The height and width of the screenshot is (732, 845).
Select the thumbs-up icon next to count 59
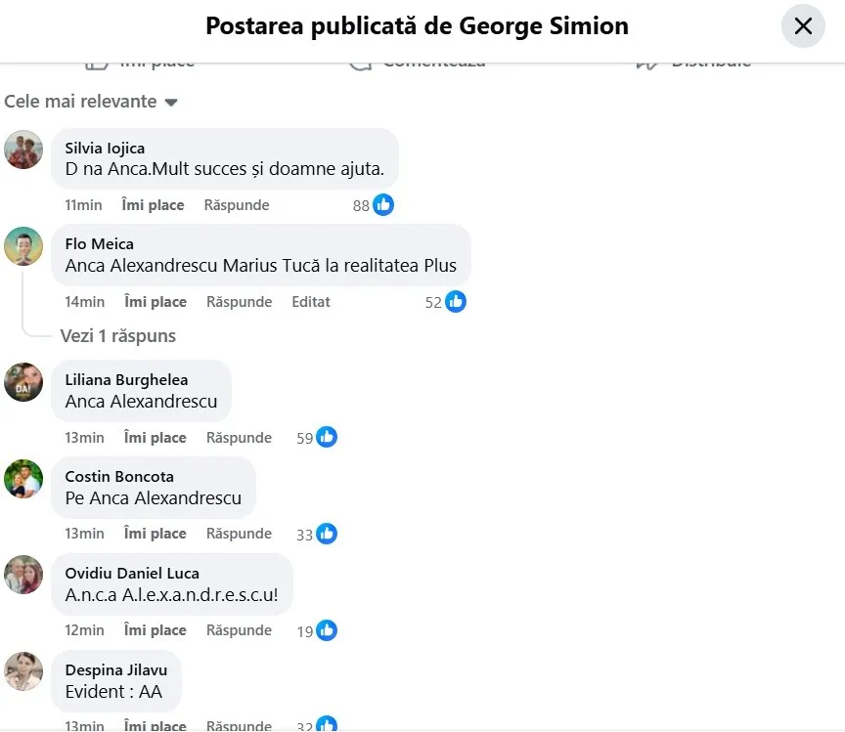326,437
